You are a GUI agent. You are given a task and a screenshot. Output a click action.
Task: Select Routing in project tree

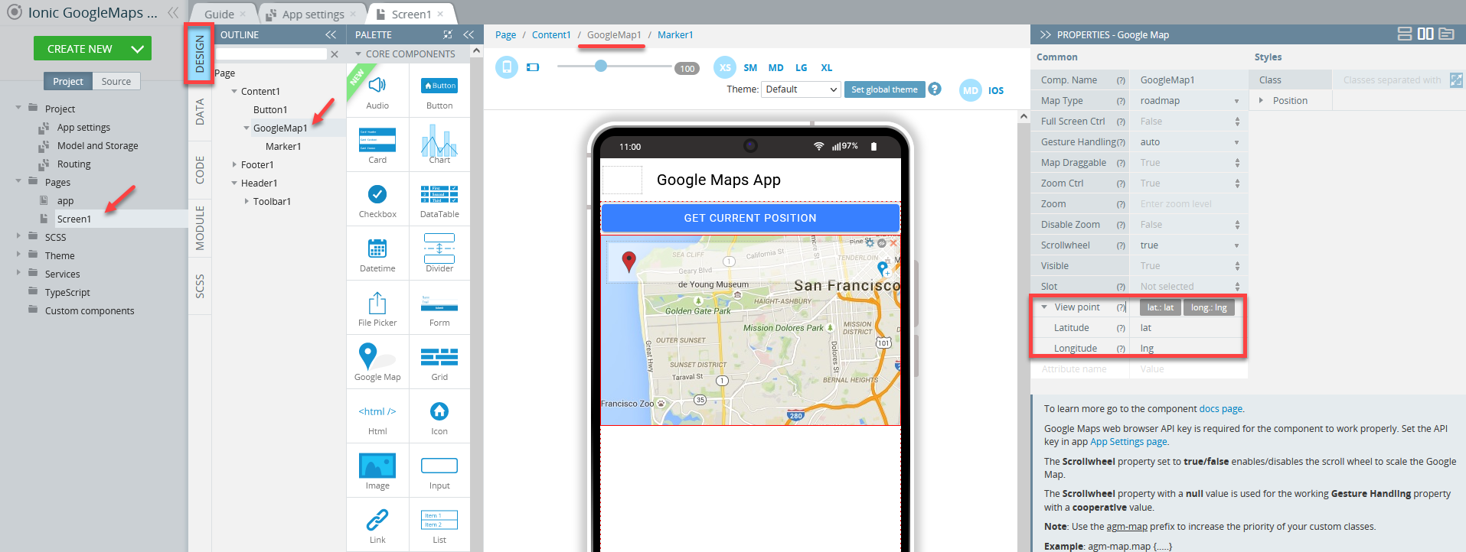pyautogui.click(x=73, y=164)
